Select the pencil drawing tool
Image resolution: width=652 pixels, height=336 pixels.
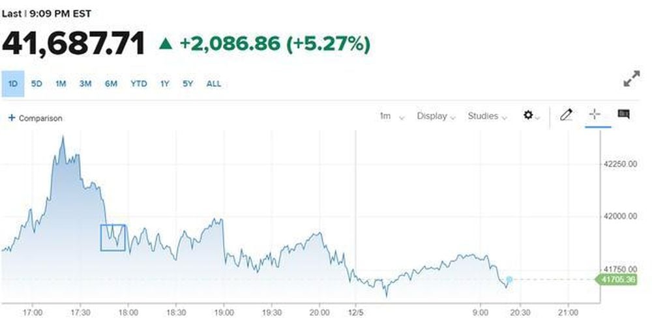coord(566,115)
